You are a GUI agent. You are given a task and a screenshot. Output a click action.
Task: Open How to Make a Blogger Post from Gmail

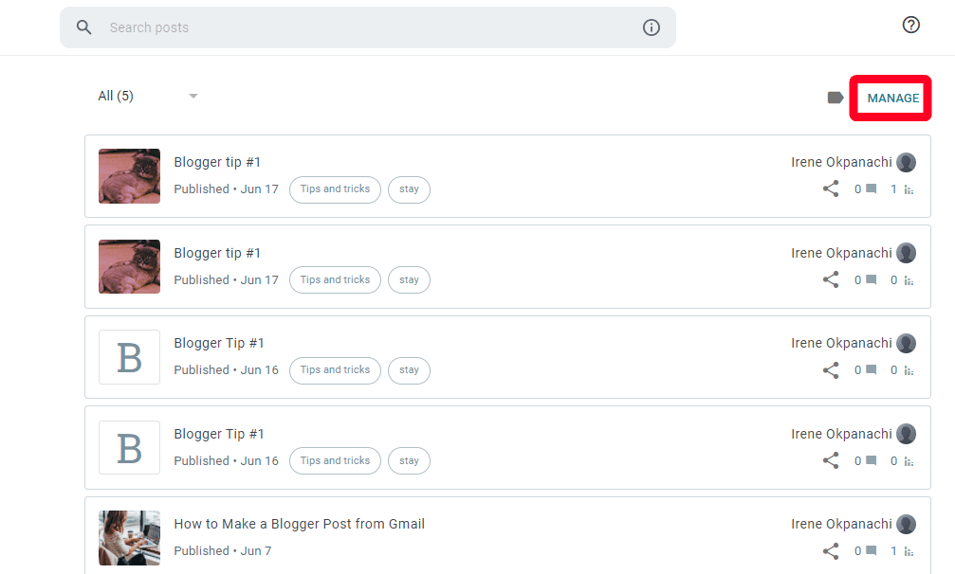(x=299, y=523)
